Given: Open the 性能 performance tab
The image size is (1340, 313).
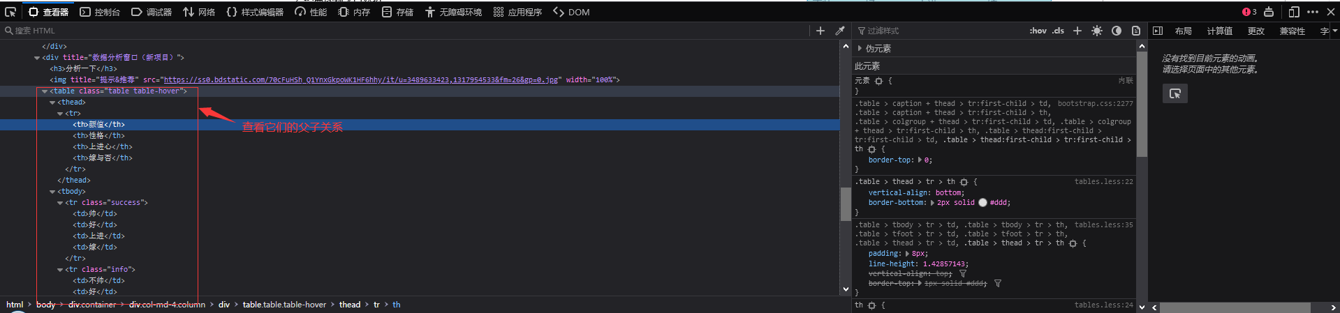Looking at the screenshot, I should 311,12.
